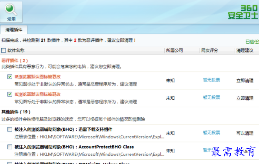
Task: Check the AccountProtectBHO Class checkbox
Action: coord(10,147)
